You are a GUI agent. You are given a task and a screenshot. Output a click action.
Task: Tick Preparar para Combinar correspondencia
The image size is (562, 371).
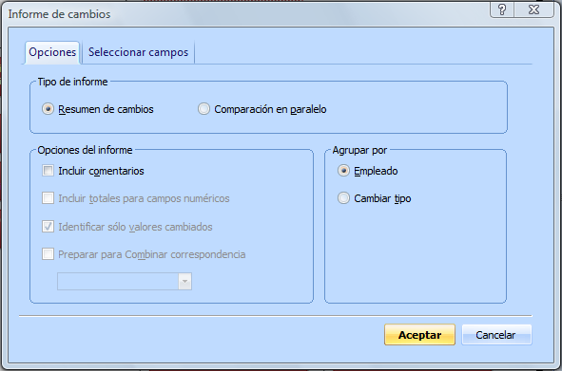pos(48,254)
